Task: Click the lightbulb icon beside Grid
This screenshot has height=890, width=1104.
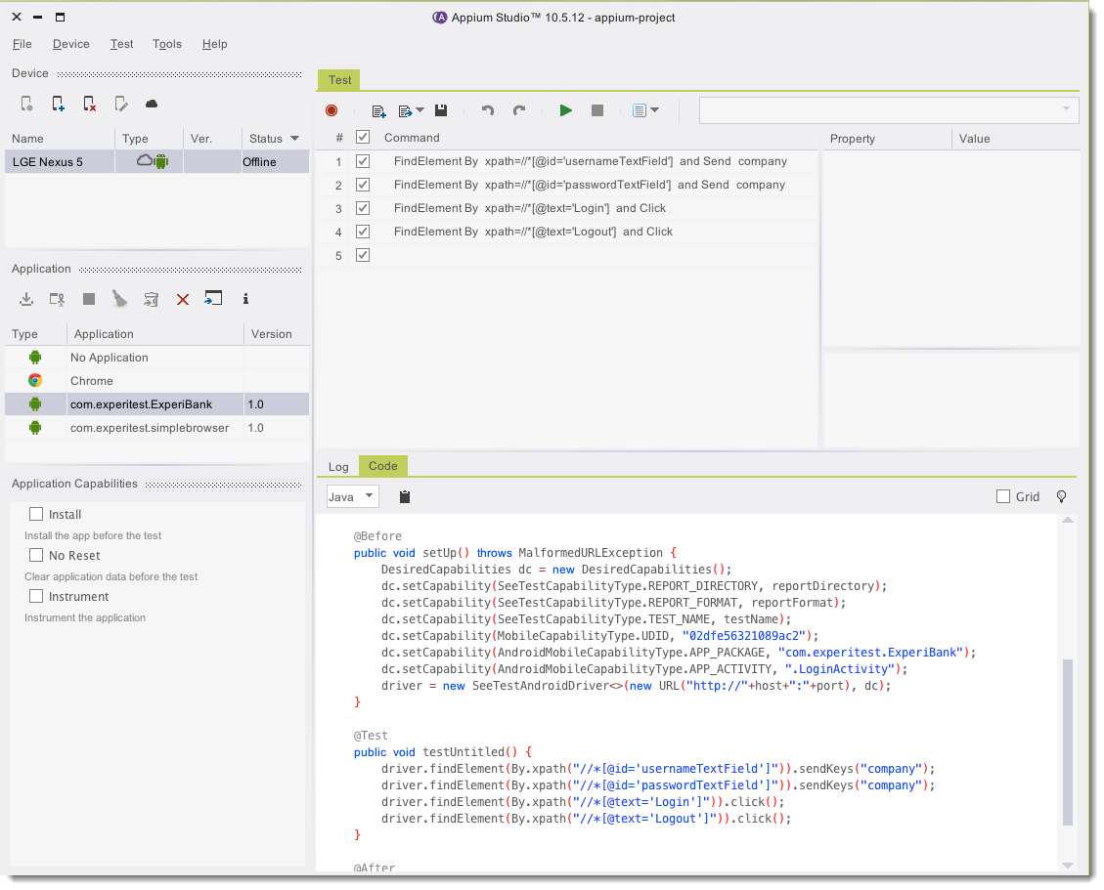Action: [x=1062, y=497]
